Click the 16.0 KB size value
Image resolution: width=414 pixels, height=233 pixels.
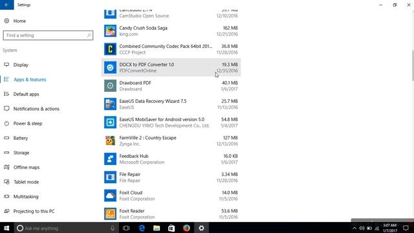tap(230, 156)
